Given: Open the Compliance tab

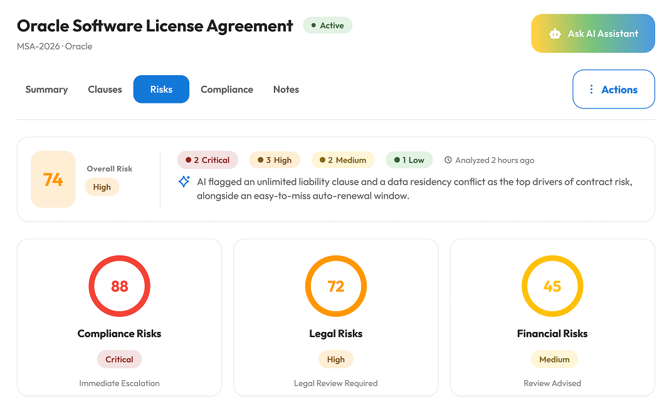Looking at the screenshot, I should [x=227, y=89].
